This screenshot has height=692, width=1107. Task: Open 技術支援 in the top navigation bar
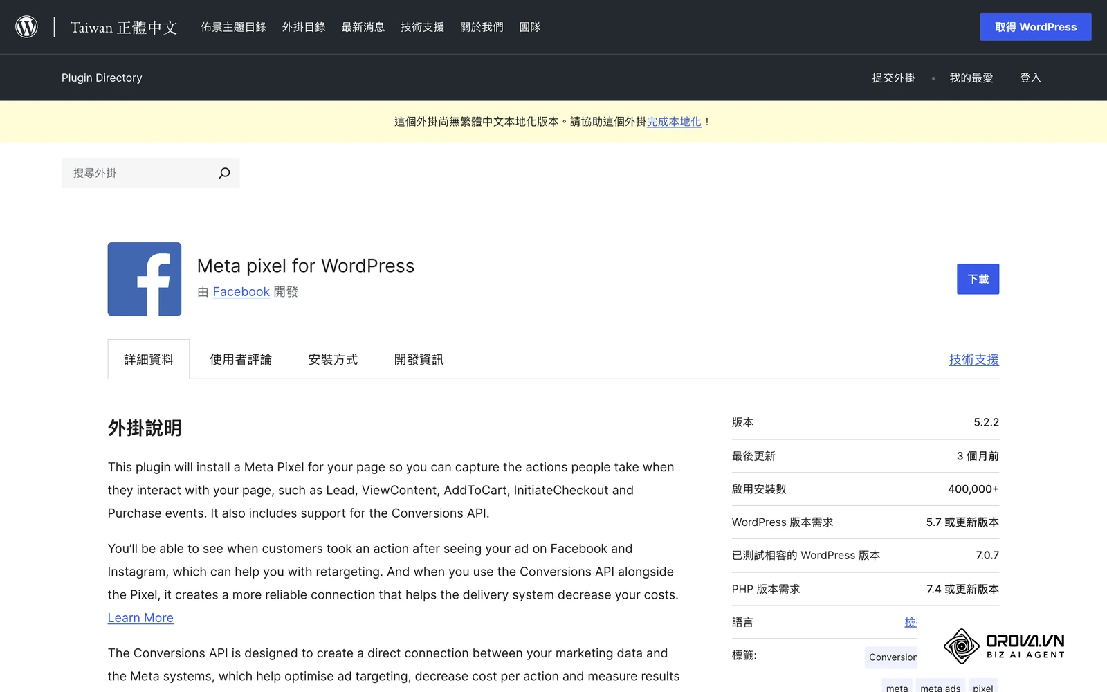pyautogui.click(x=422, y=27)
